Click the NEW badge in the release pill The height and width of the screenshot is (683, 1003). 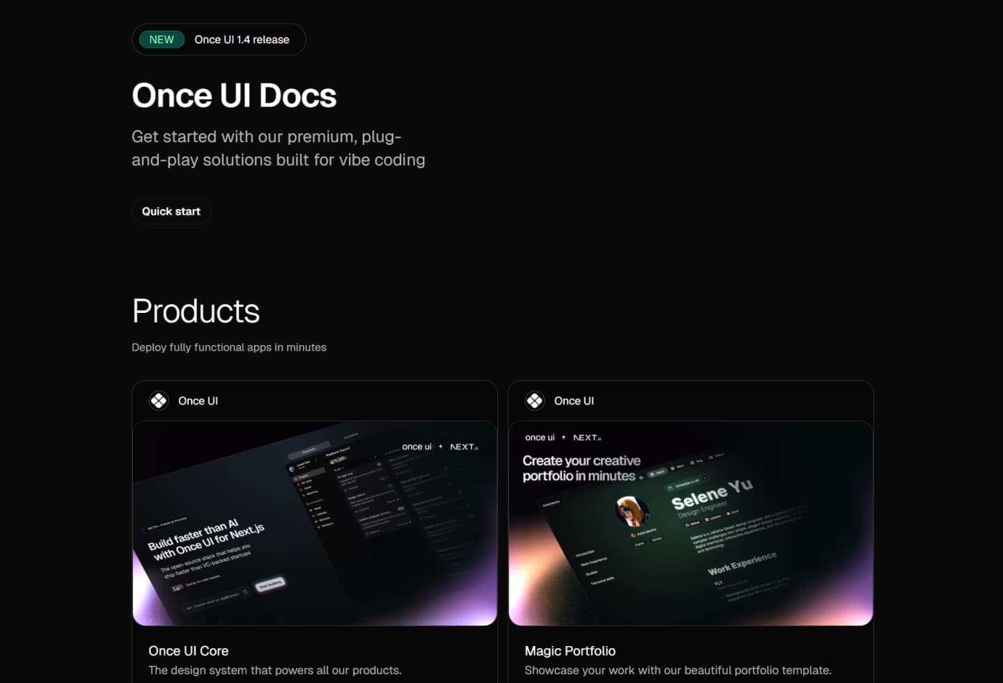162,40
